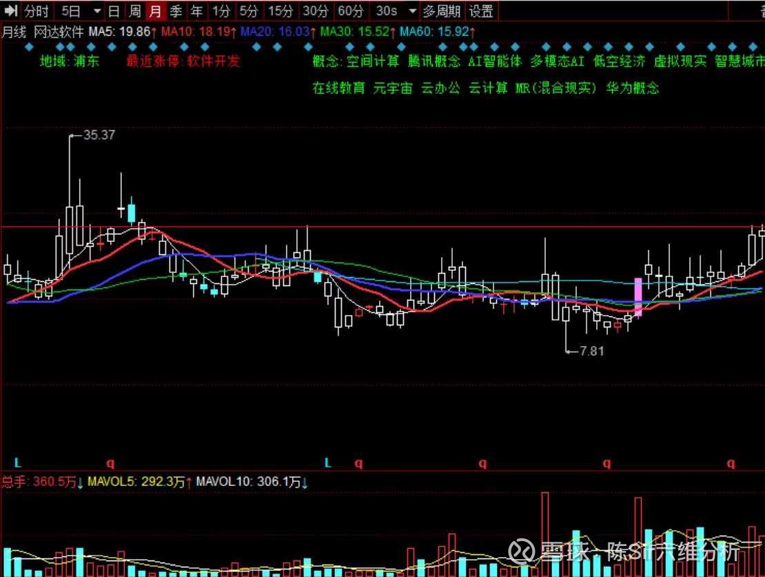Screen dimensions: 765x577
Task: Select the 30分 minute chart tab
Action: point(315,11)
